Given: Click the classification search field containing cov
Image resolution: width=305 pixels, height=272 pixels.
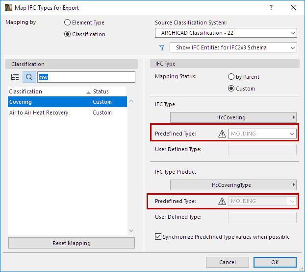Looking at the screenshot, I should (86, 77).
